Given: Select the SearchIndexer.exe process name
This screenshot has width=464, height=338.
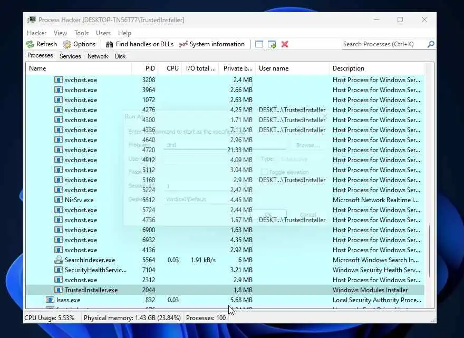Looking at the screenshot, I should (x=90, y=260).
